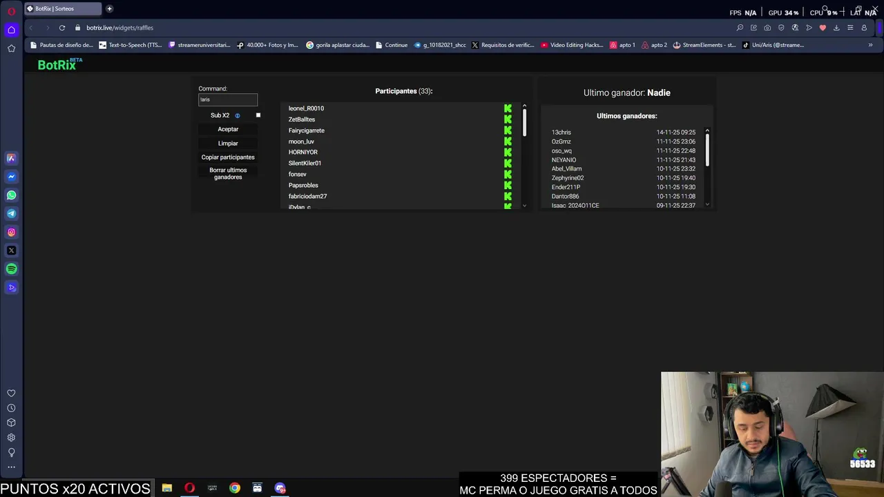Viewport: 884px width, 497px height.
Task: Open WhatsApp in the Opera sidebar
Action: pos(11,195)
